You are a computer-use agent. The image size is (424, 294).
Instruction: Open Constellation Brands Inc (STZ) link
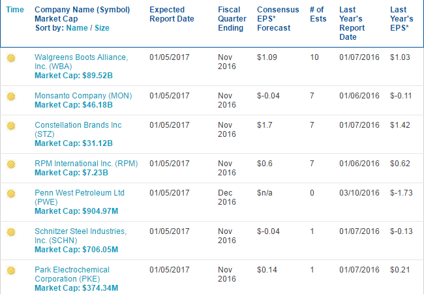pyautogui.click(x=78, y=130)
